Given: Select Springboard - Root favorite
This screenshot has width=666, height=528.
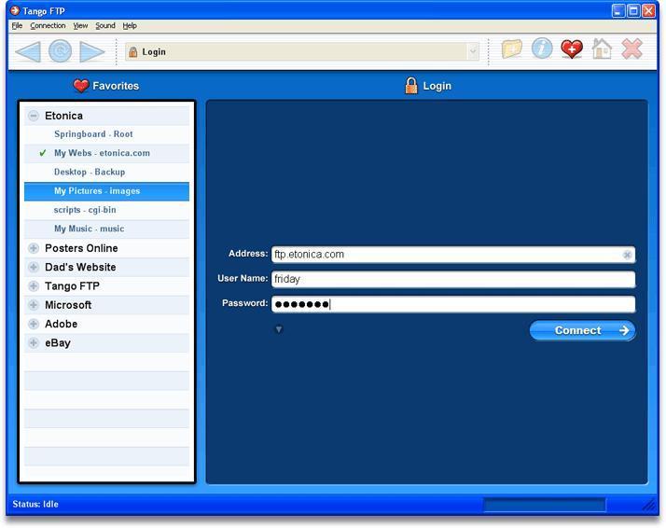Looking at the screenshot, I should pos(106,134).
